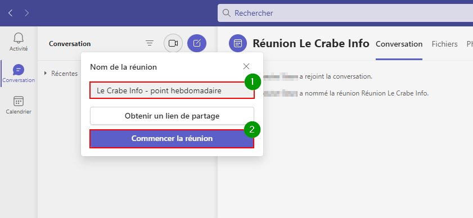Viewport: 473px width, 218px height.
Task: Expand the Récentes section
Action: point(61,73)
